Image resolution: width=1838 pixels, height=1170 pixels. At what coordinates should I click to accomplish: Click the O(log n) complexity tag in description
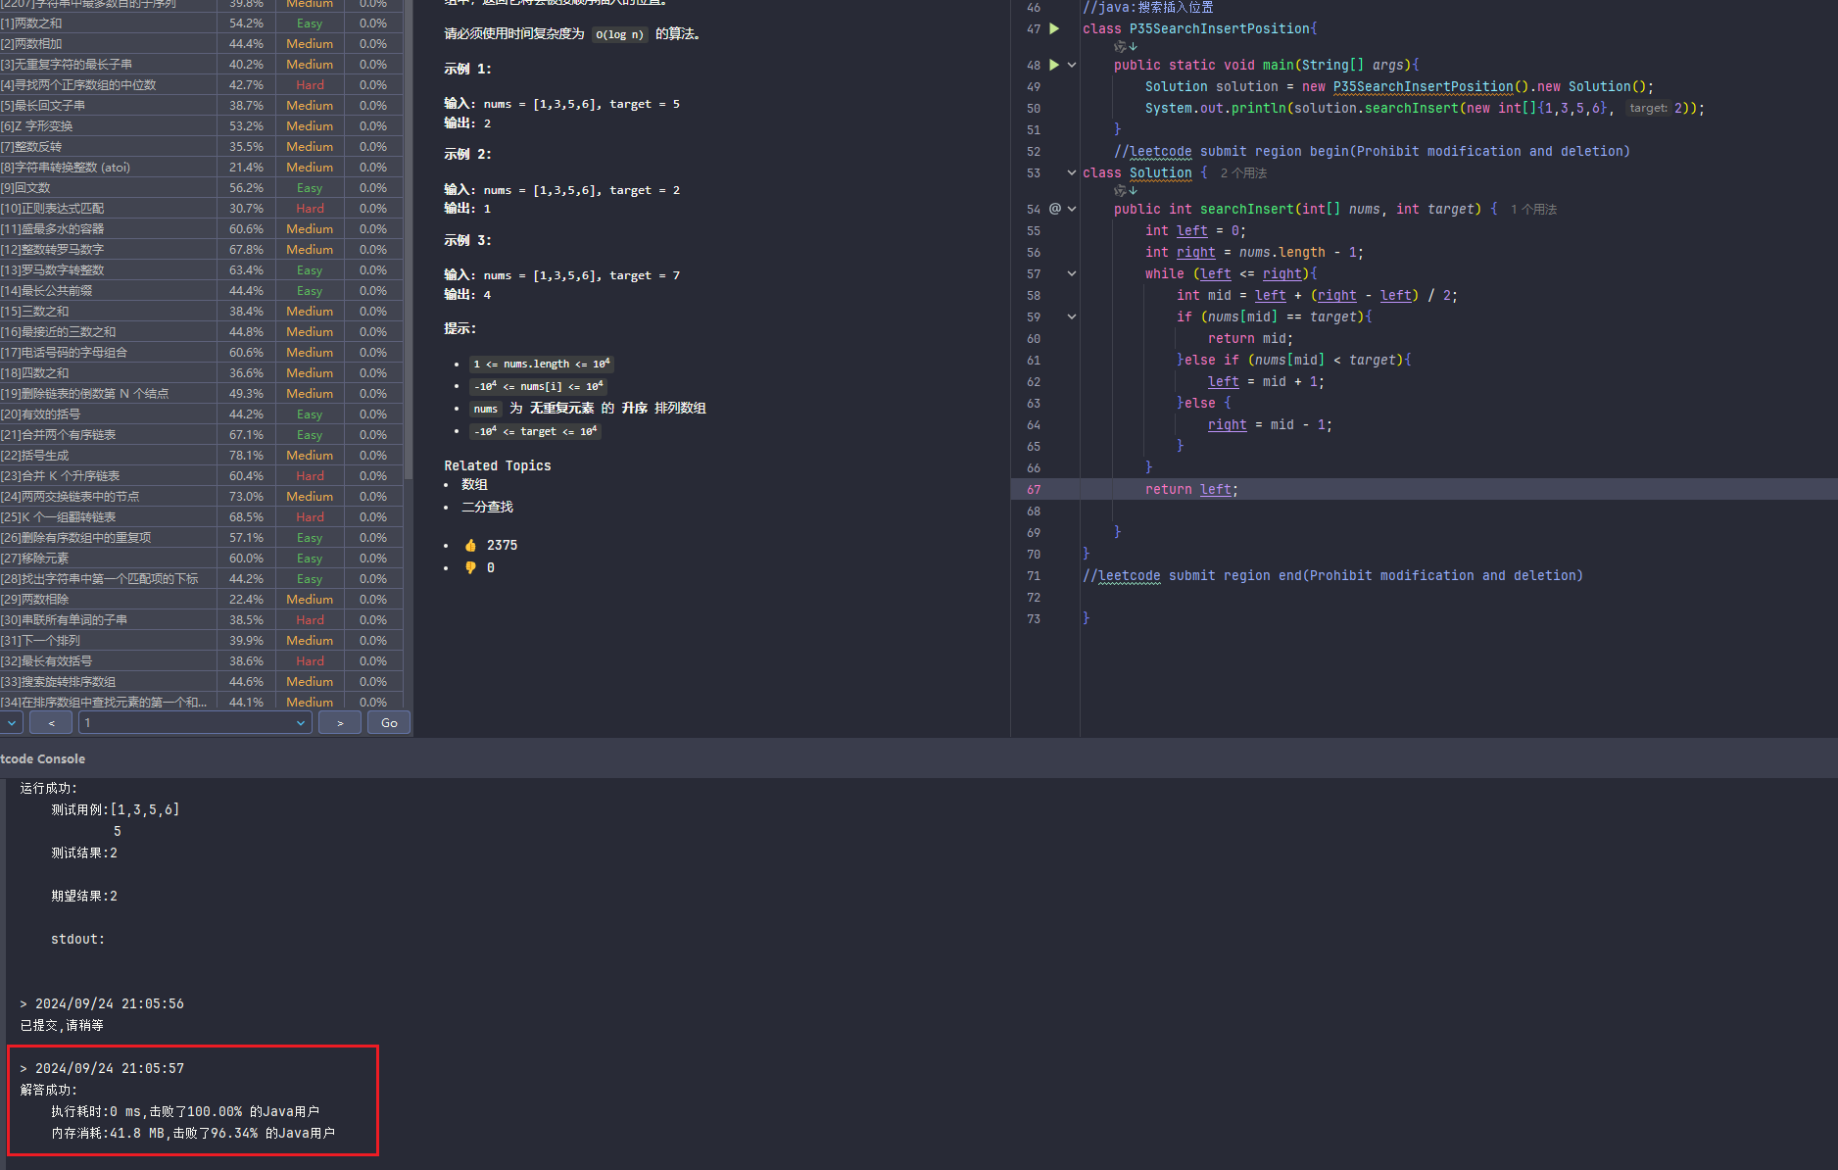click(x=619, y=34)
